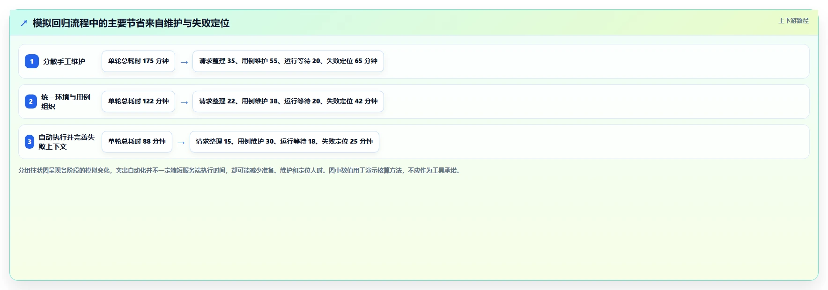
Task: Click the 单轮总耗时 88 分钟 box
Action: coord(137,142)
